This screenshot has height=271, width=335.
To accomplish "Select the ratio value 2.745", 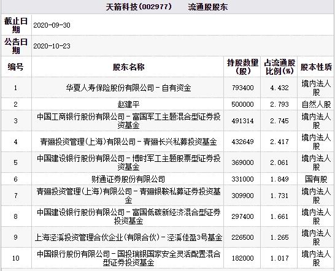I will click(279, 121).
